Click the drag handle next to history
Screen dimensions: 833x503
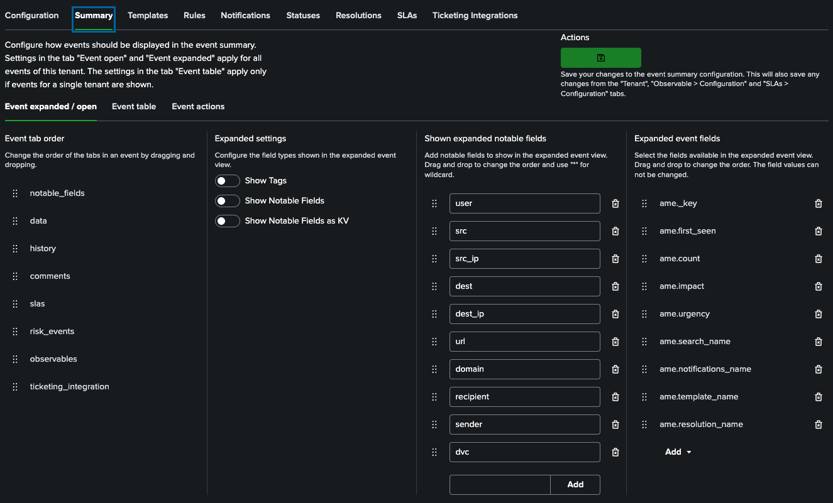[x=15, y=248]
